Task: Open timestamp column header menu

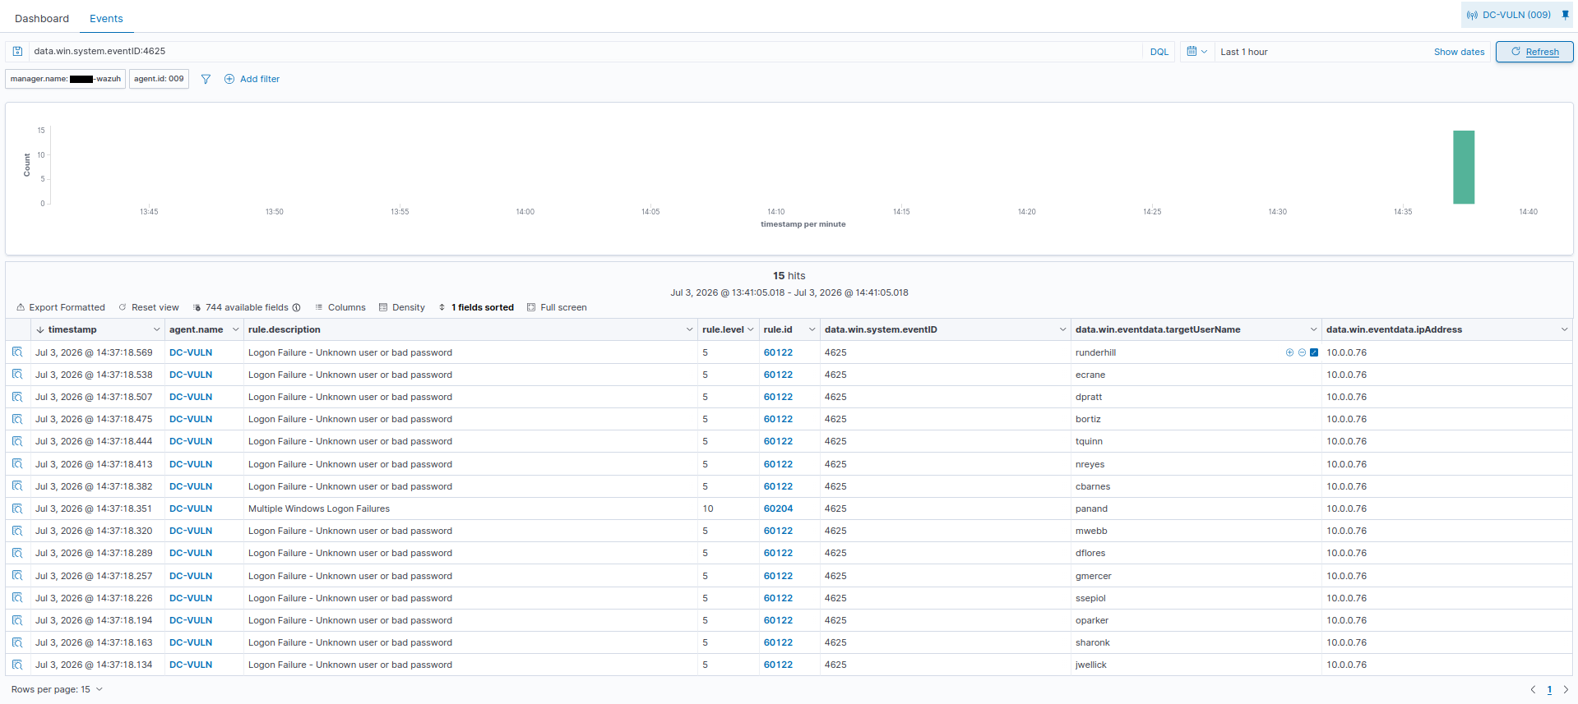Action: (156, 329)
